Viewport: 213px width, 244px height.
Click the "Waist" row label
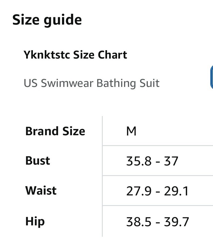click(41, 191)
